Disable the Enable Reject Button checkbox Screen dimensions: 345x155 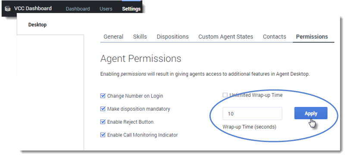[103, 122]
